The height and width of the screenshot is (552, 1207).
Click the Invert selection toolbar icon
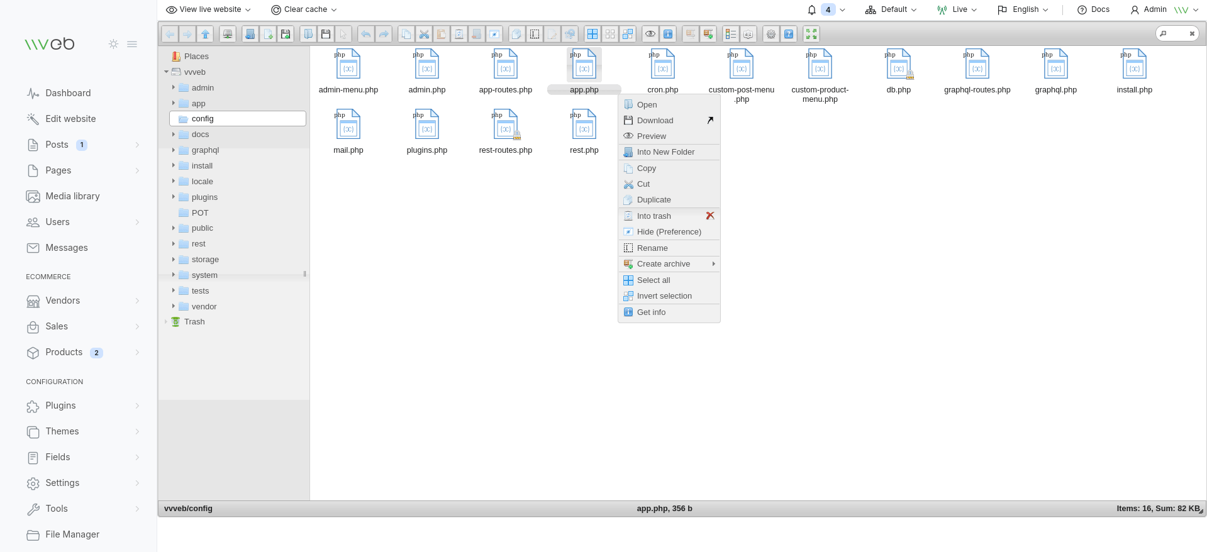(628, 34)
